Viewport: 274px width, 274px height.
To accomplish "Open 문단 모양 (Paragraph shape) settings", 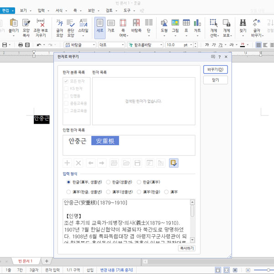I will point(71,27).
